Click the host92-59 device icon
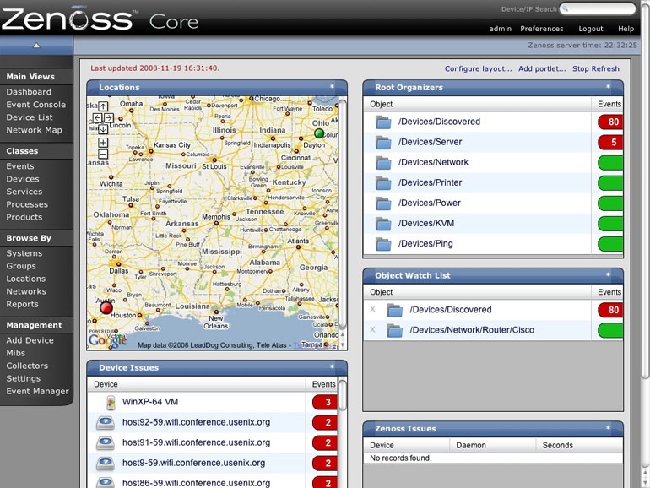The width and height of the screenshot is (650, 488). [x=106, y=422]
